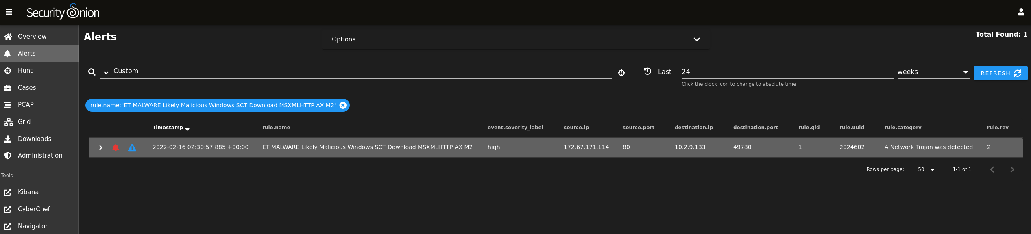The width and height of the screenshot is (1031, 234).
Task: Click 'A Network Trojan was detected' cell
Action: coord(929,147)
